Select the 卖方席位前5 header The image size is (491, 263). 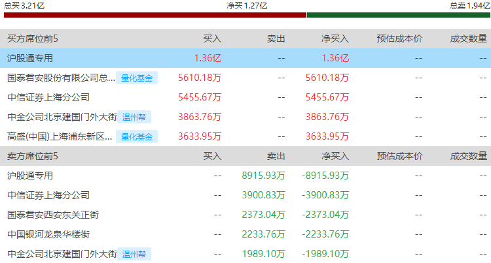33,156
